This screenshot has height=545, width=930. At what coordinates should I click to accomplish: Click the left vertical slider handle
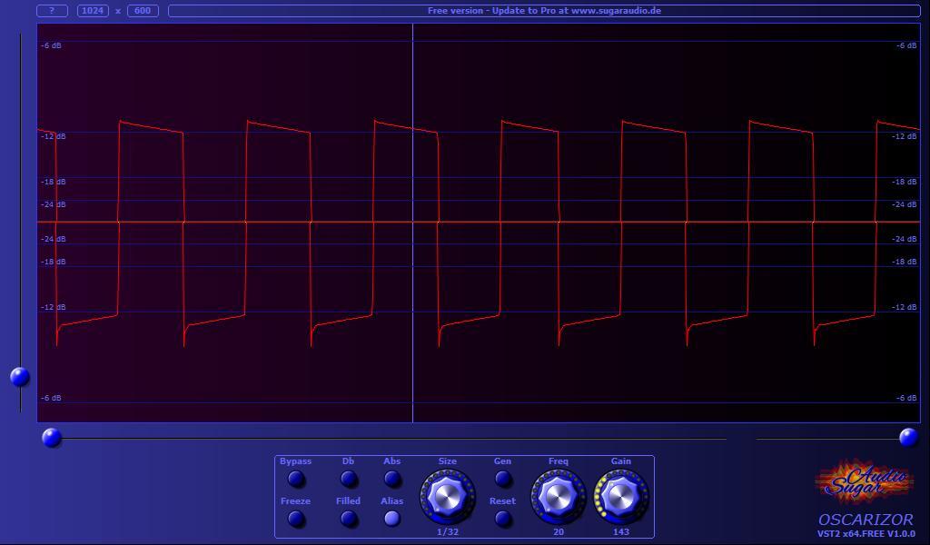20,376
